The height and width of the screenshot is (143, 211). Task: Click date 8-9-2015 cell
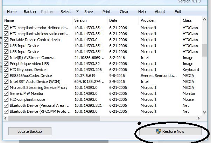pos(117,82)
